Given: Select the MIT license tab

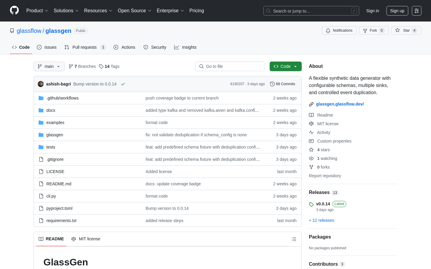Looking at the screenshot, I should tap(86, 239).
